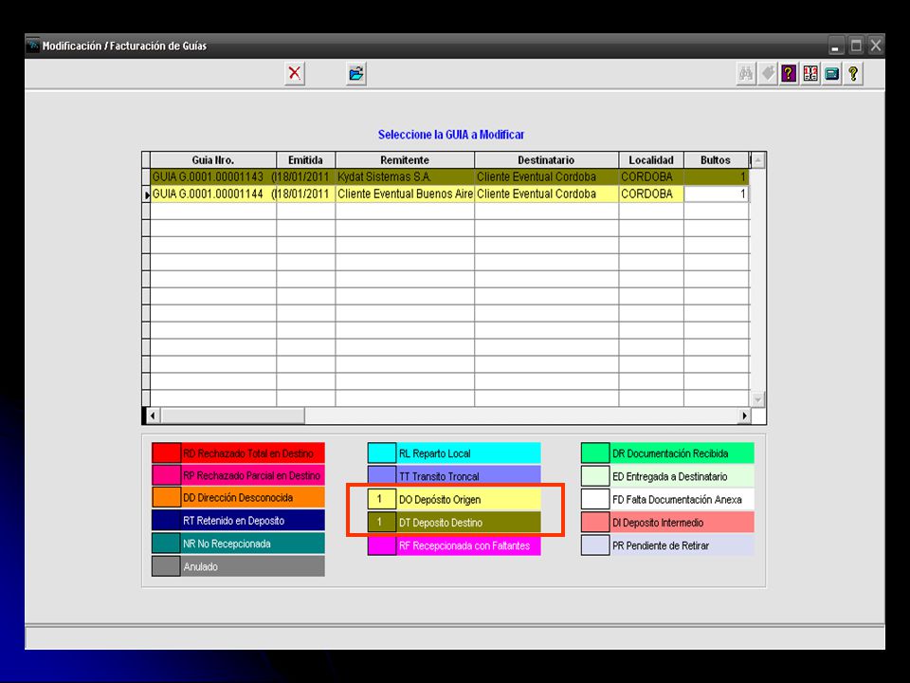Click green swatch for DR Documentación Recibida
Screen dimensions: 910x683
click(x=595, y=453)
